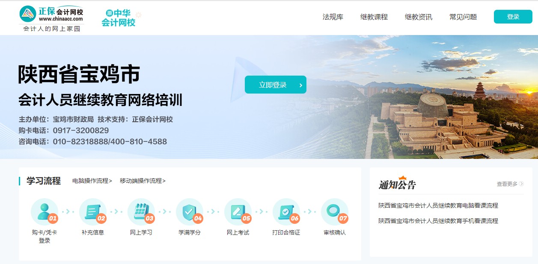Viewport: 538px width, 264px height.
Task: Click the 购卡/凭卡登录 step 01 icon
Action: pos(45,212)
